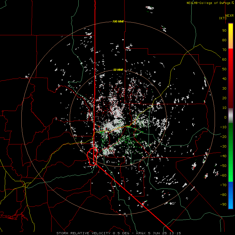
Task: Click the -10 value on velocity scale
Action: pyautogui.click(x=223, y=127)
